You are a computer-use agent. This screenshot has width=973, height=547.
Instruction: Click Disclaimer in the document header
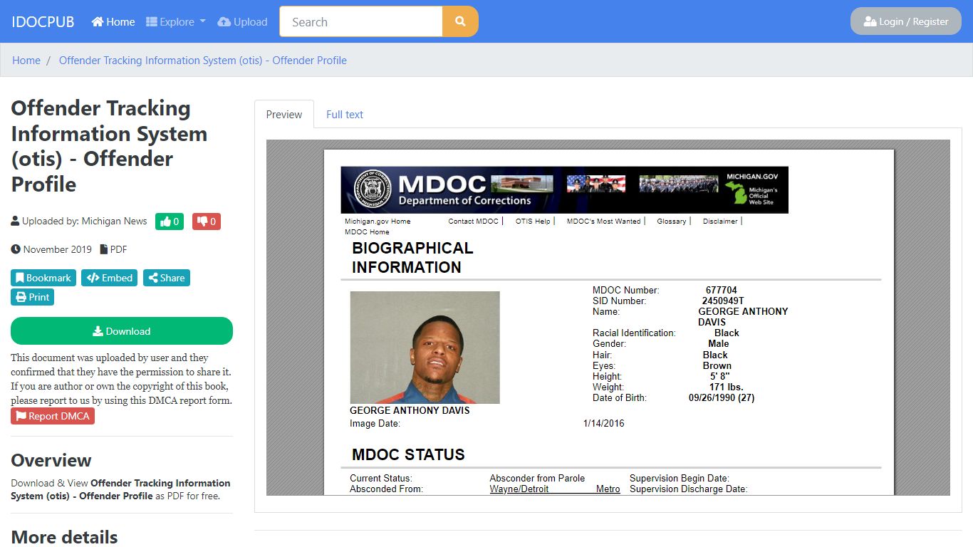[720, 222]
